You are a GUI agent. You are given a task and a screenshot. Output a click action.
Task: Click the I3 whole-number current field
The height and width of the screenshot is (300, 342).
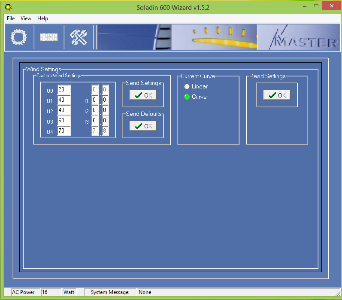[95, 121]
